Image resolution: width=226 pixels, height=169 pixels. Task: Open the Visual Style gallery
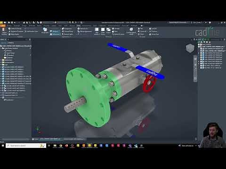tap(45, 31)
